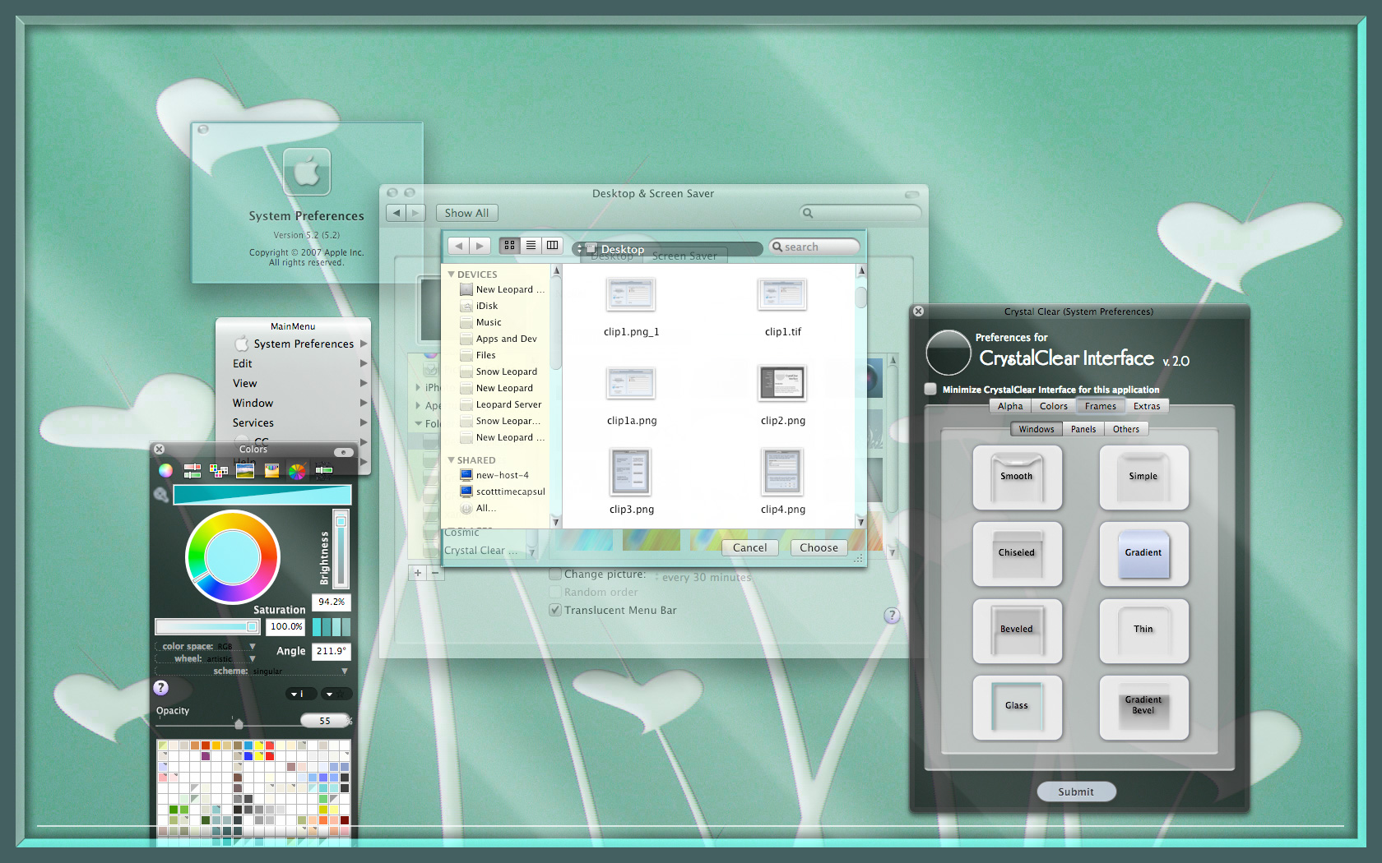Collapse the DEVICES section in sidebar
Viewport: 1382px width, 863px height.
coord(451,275)
